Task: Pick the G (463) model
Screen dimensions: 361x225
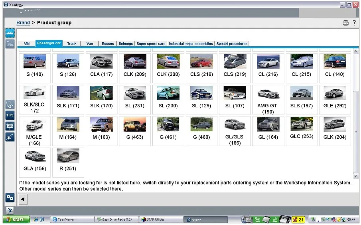Action: coord(135,131)
